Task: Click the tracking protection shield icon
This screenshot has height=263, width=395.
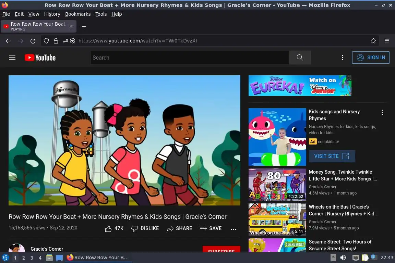Action: coord(46,41)
